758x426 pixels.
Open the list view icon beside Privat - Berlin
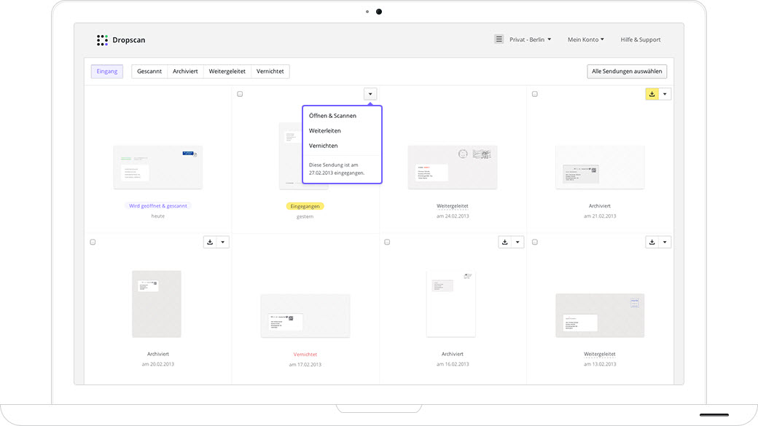(x=499, y=39)
